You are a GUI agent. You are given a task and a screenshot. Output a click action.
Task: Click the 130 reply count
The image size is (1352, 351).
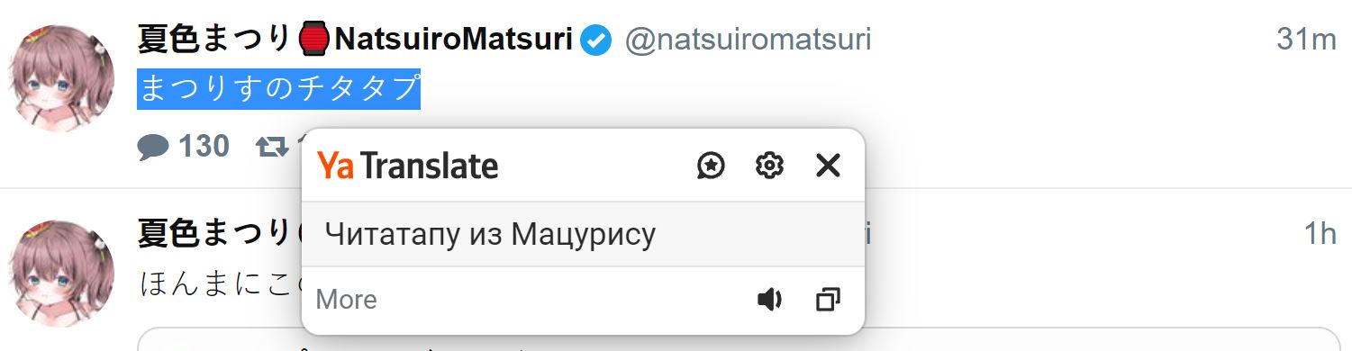pos(204,147)
